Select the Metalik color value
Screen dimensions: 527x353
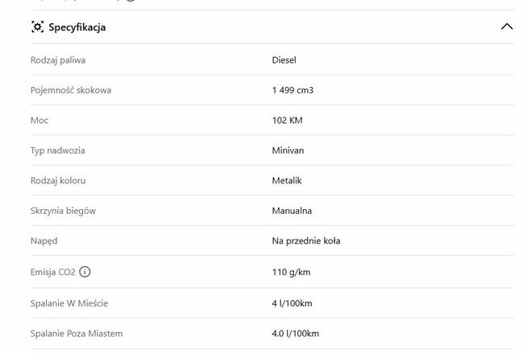coord(287,180)
